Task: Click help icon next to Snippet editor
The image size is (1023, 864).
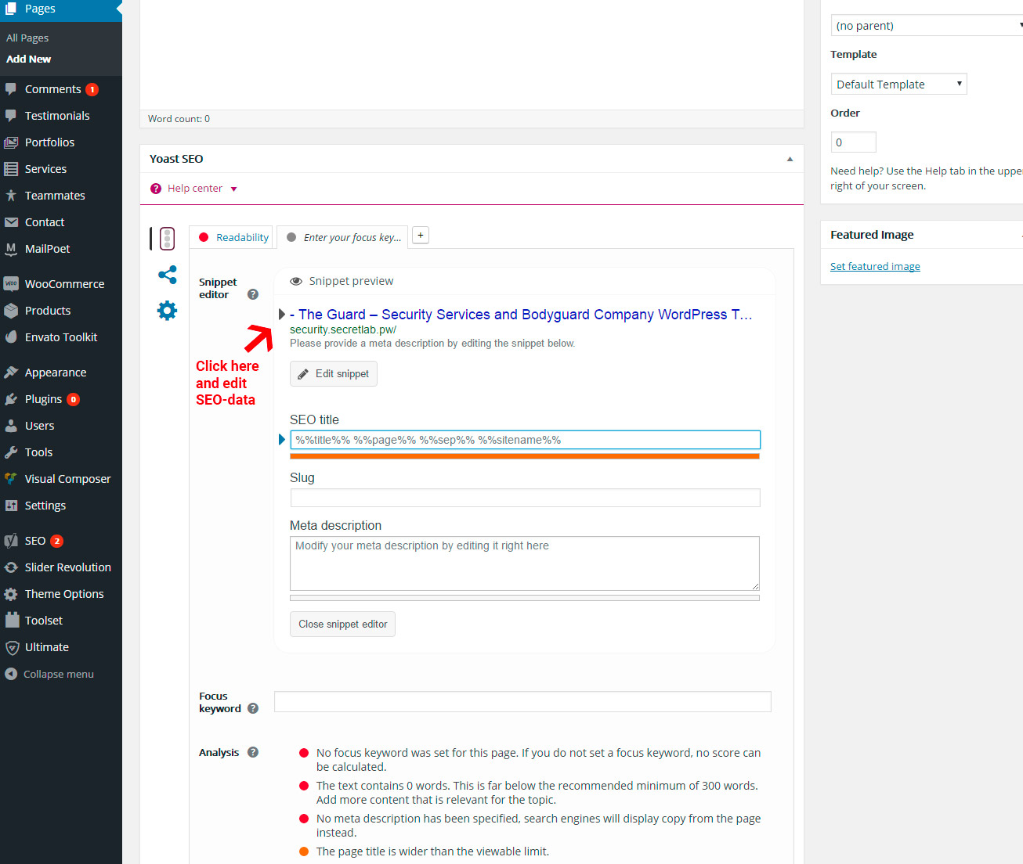Action: tap(253, 295)
